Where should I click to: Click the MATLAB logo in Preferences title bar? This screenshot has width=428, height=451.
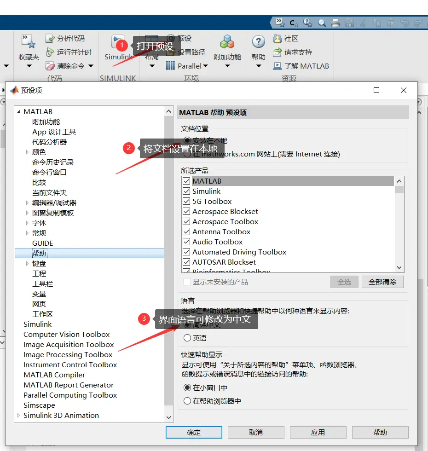tap(14, 90)
